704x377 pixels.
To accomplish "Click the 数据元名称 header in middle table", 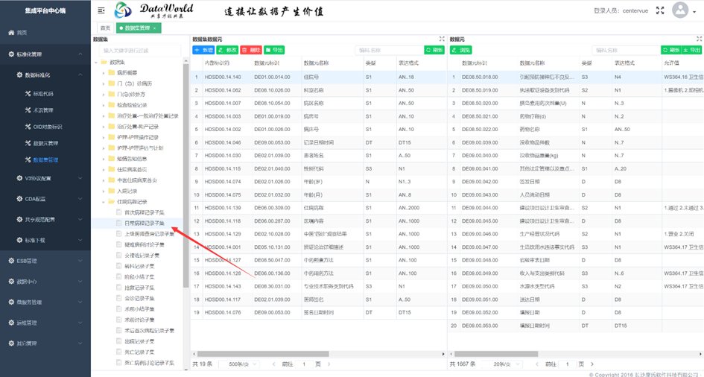I will click(x=316, y=63).
